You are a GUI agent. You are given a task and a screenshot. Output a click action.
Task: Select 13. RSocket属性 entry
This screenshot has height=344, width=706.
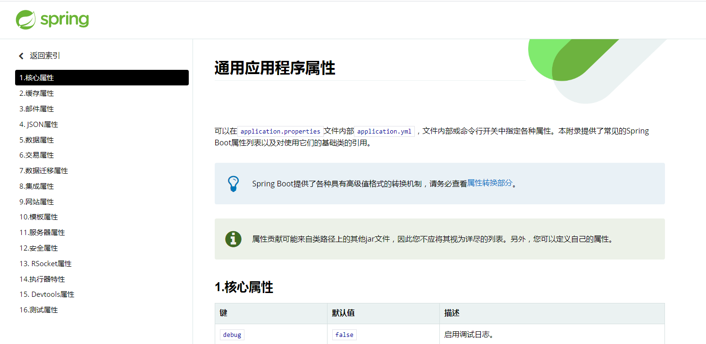[46, 264]
